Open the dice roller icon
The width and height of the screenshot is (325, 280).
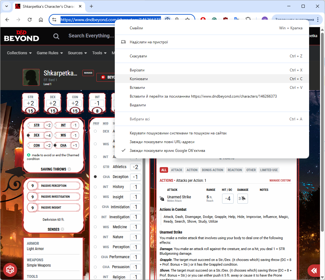10,270
